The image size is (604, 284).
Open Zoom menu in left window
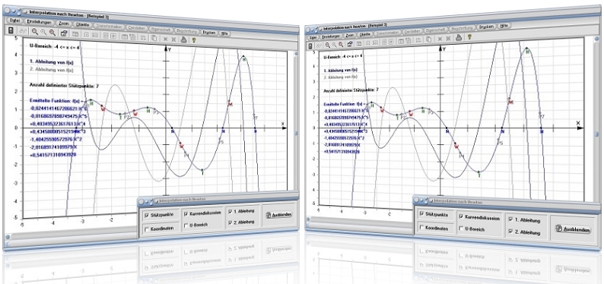click(64, 24)
